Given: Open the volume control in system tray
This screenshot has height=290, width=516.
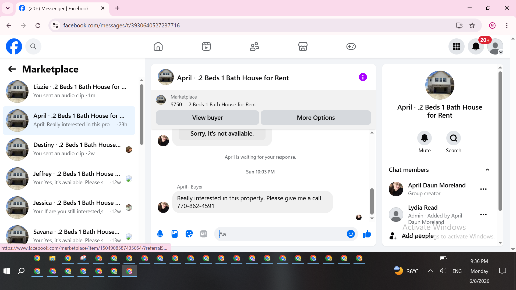Looking at the screenshot, I should [x=443, y=271].
